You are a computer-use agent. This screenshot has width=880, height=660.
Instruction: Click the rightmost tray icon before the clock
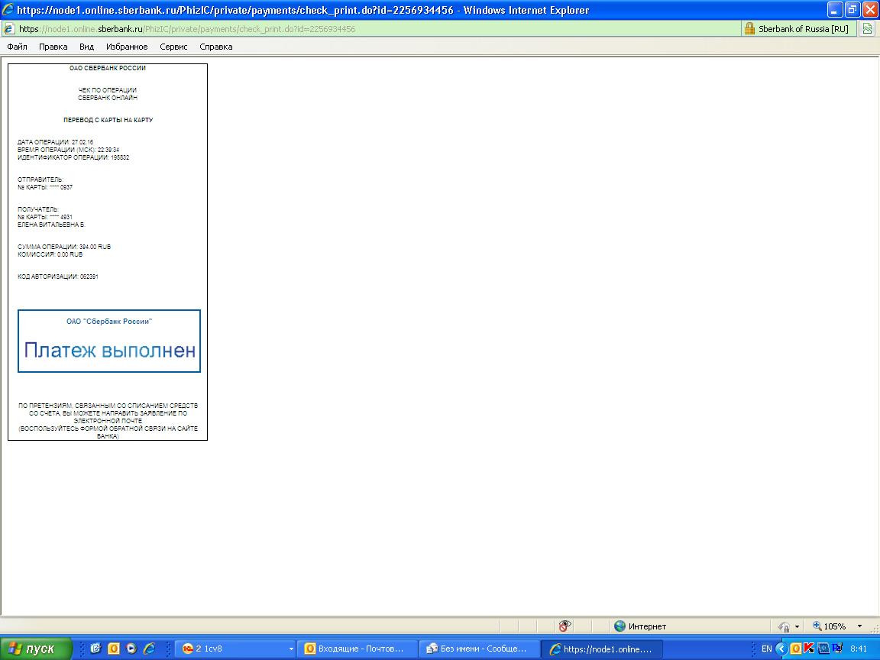tap(837, 649)
